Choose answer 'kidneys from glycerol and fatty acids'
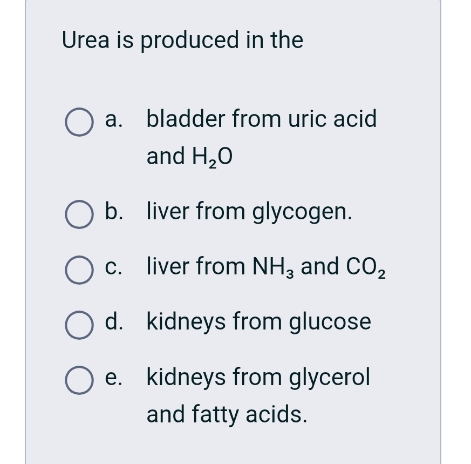Viewport: 471px width, 464px height. coord(258,378)
